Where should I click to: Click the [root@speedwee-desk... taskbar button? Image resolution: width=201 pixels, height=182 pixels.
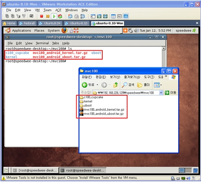tap(35, 170)
